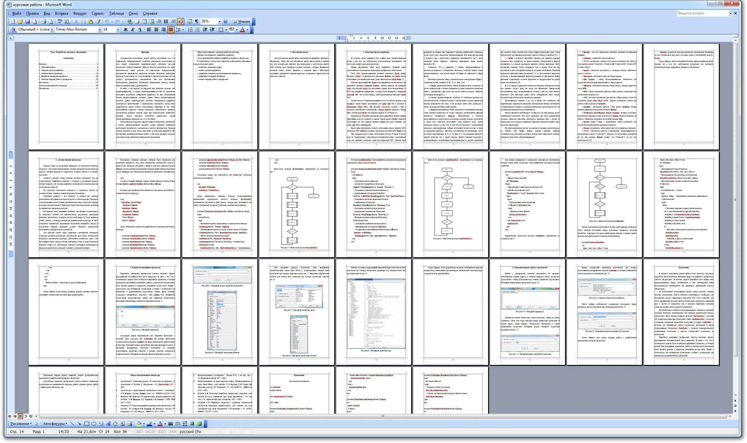Click the Insert Table icon
Screen dimensions: 747x443
coord(144,22)
